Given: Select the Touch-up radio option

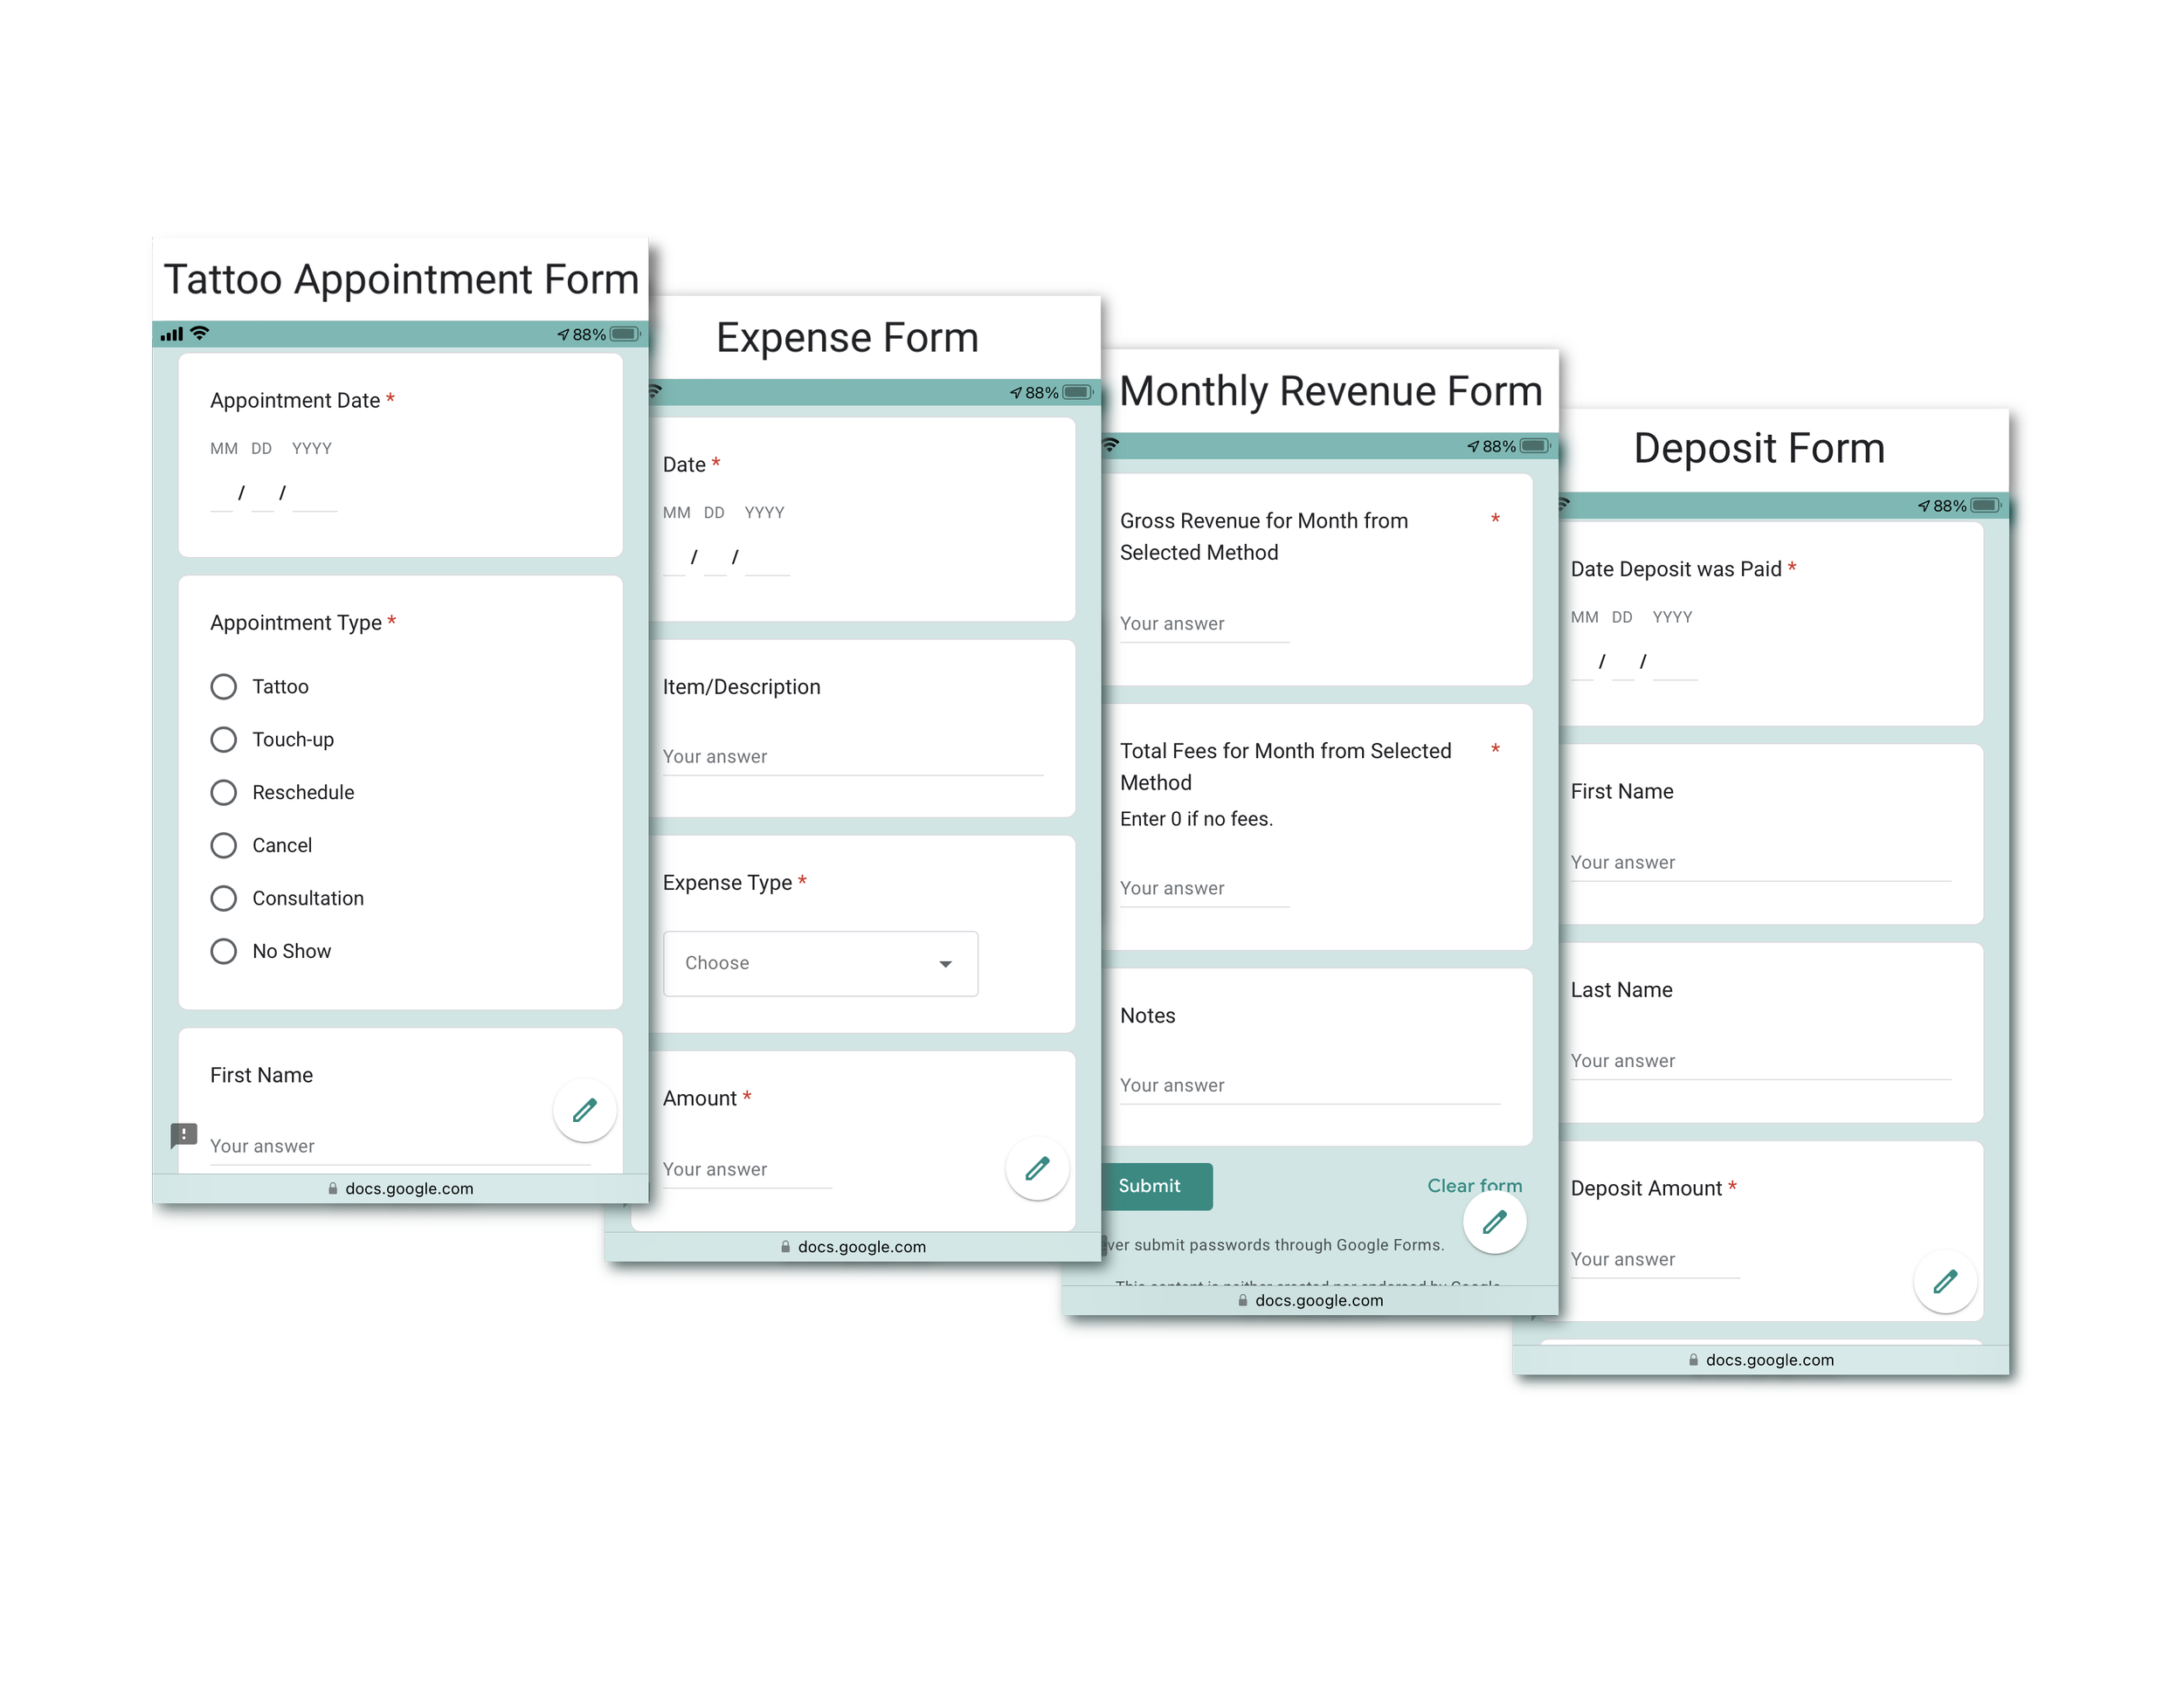Looking at the screenshot, I should [x=224, y=740].
